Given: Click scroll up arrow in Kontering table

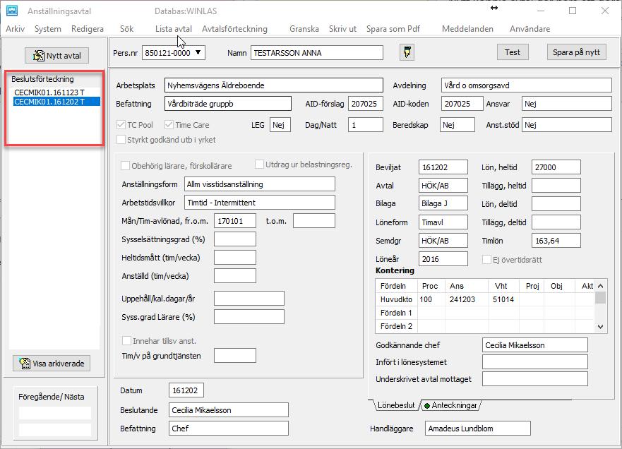Looking at the screenshot, I should point(601,286).
